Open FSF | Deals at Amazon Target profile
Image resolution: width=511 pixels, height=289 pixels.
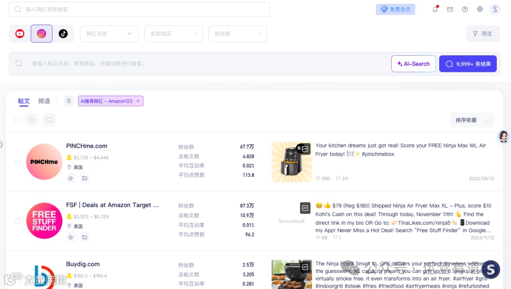click(113, 205)
